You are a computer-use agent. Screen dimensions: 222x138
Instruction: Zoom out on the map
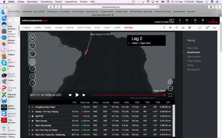pyautogui.click(x=170, y=88)
